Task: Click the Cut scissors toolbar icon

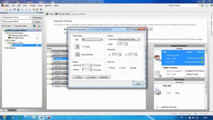Action: tap(22, 10)
